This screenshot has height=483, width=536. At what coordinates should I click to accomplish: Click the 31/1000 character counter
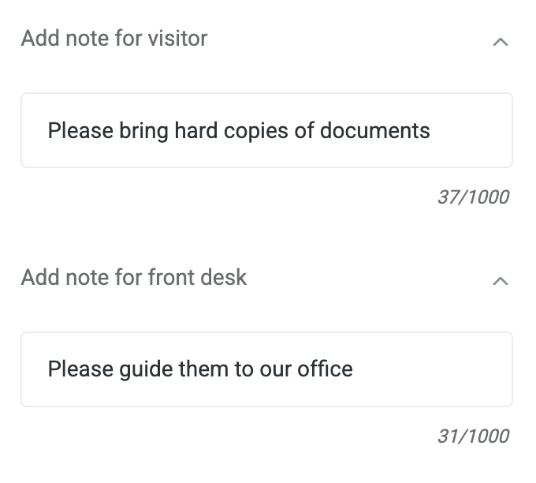[473, 436]
